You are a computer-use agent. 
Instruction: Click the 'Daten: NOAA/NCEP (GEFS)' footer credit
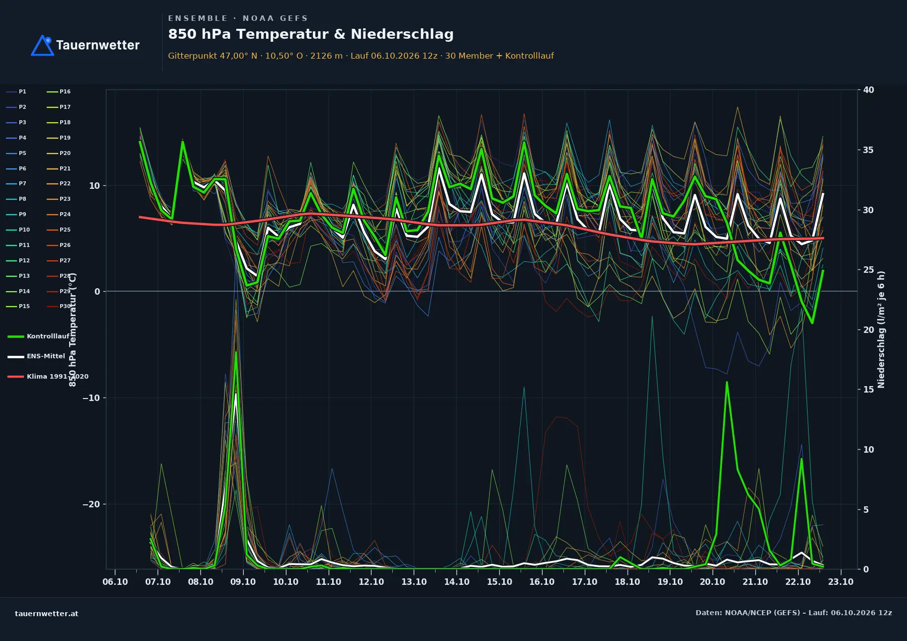click(x=794, y=613)
